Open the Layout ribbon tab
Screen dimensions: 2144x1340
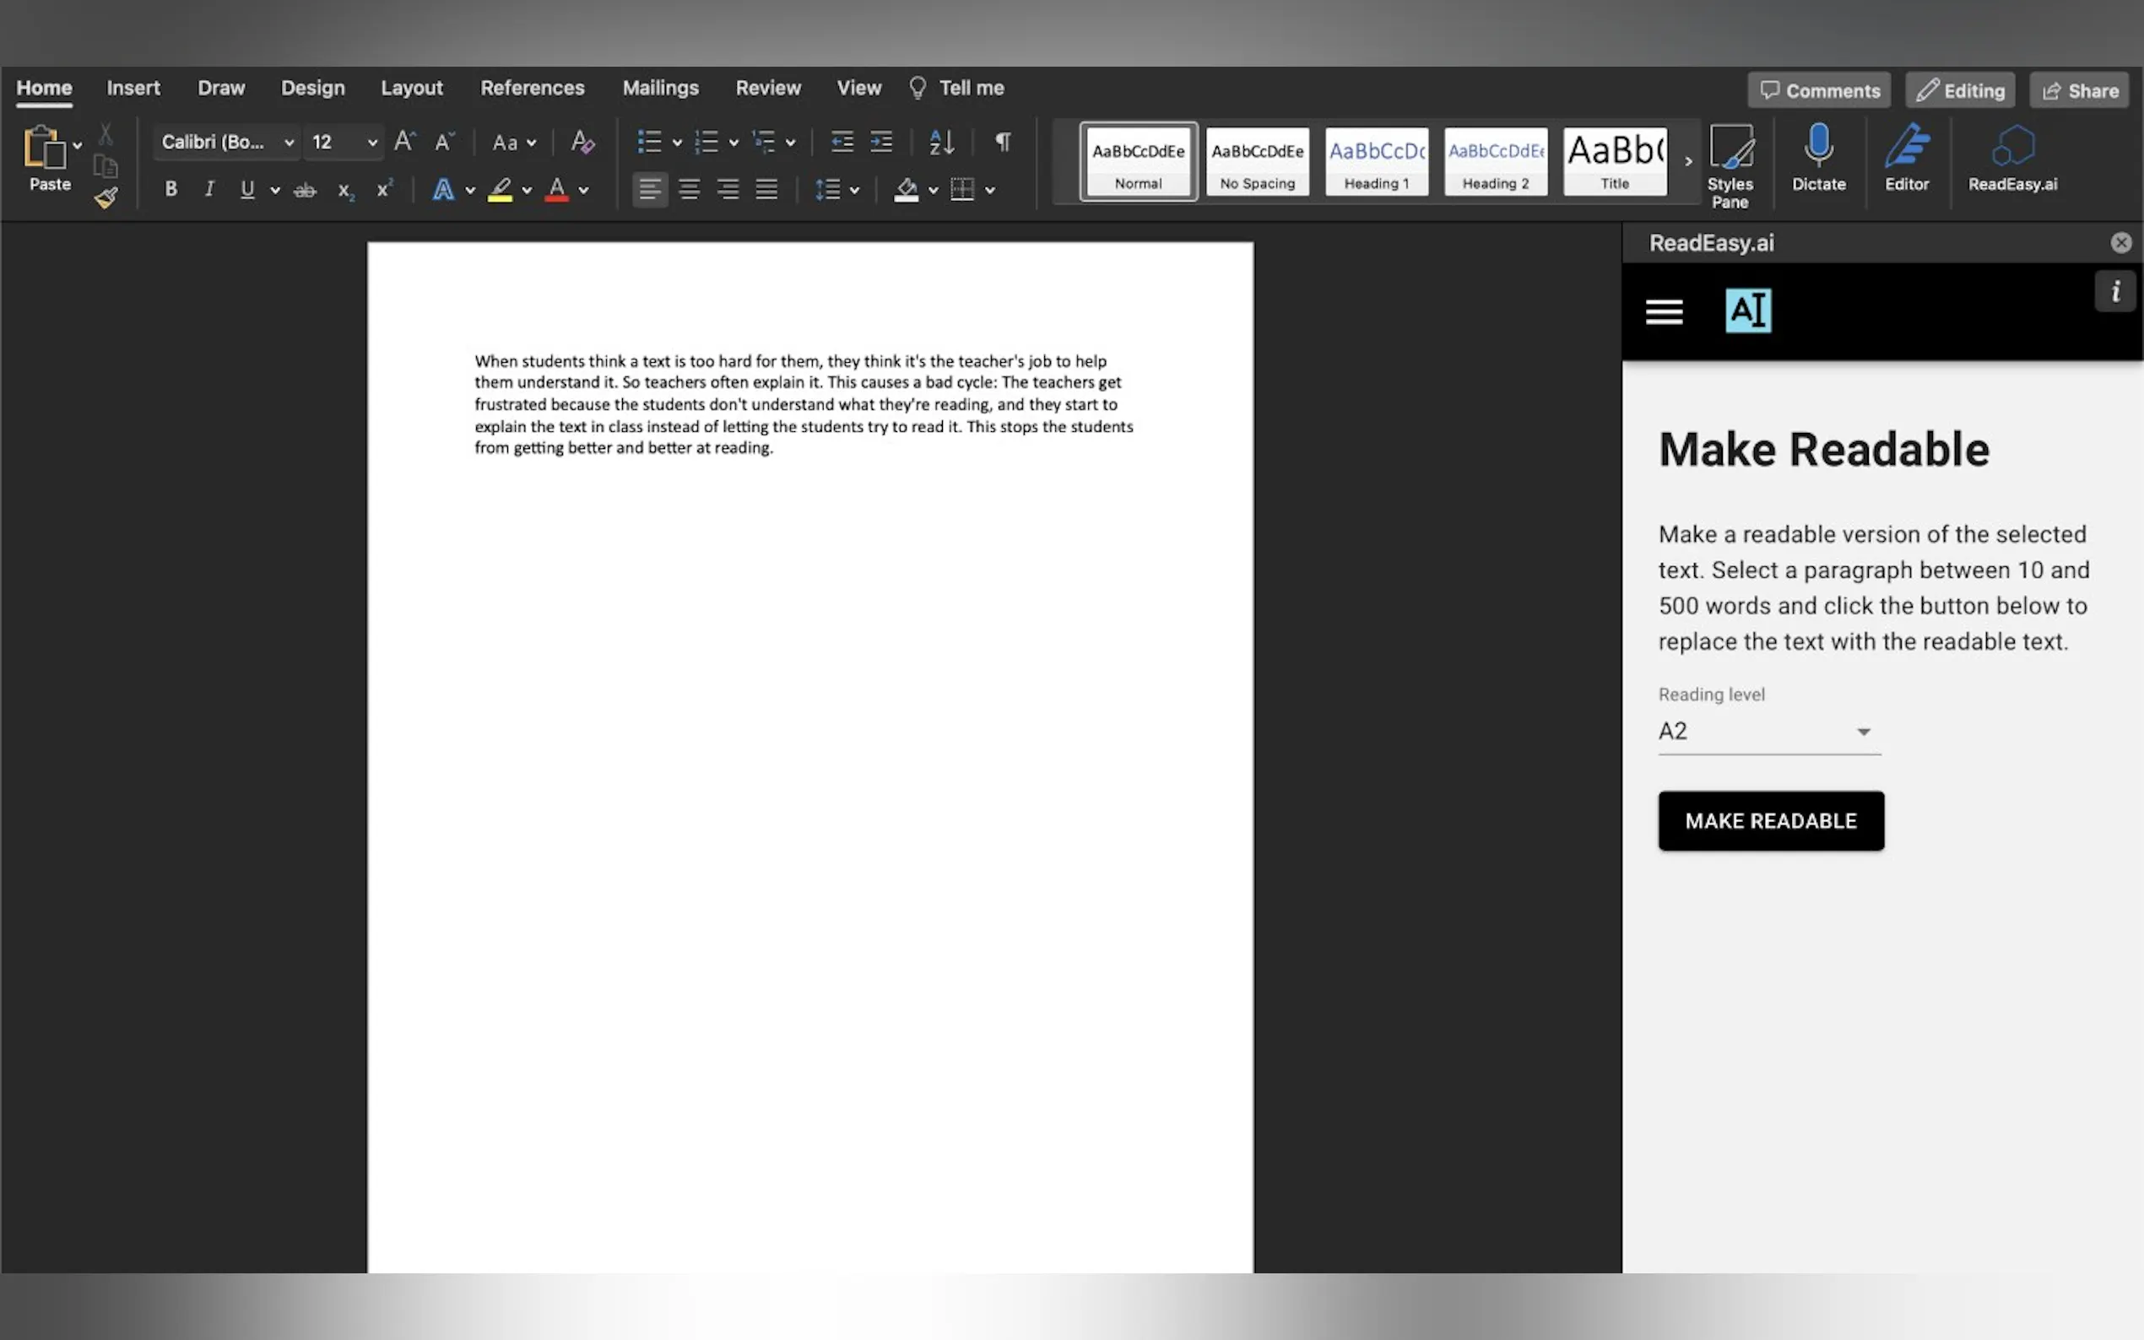[x=411, y=88]
